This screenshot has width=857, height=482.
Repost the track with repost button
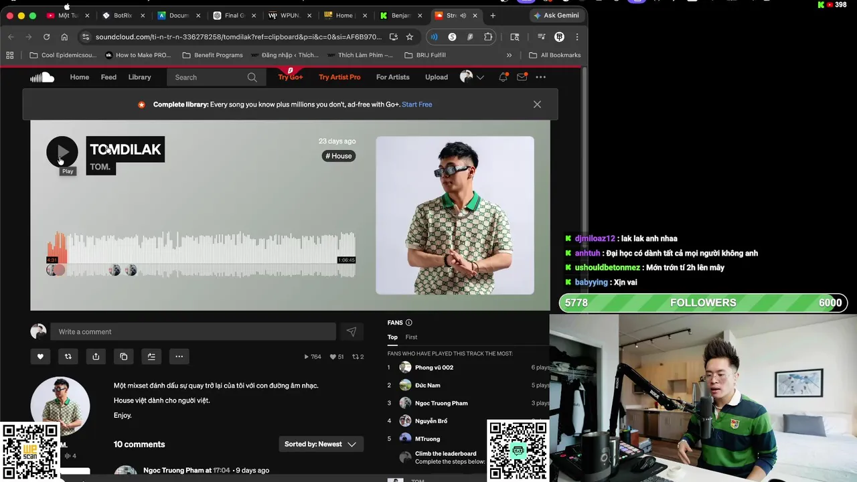coord(68,357)
